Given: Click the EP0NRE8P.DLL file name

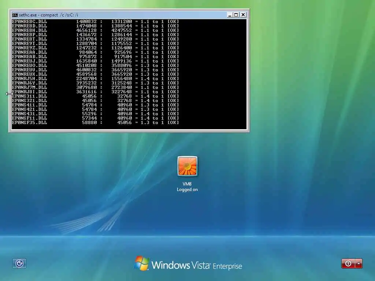Looking at the screenshot, I should [x=29, y=35].
